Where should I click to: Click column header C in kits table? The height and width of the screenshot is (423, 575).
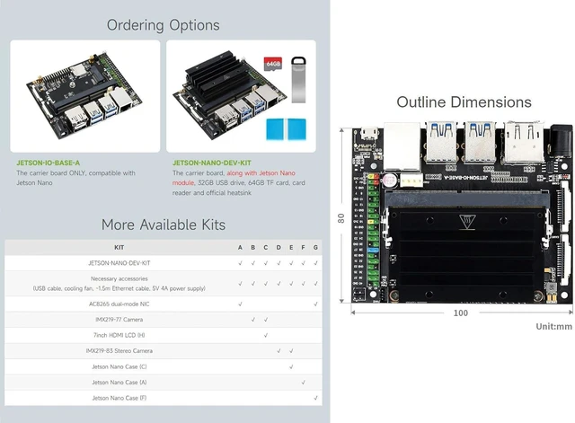[x=266, y=247]
